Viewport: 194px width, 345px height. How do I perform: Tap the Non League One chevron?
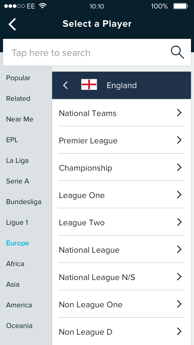tap(179, 304)
